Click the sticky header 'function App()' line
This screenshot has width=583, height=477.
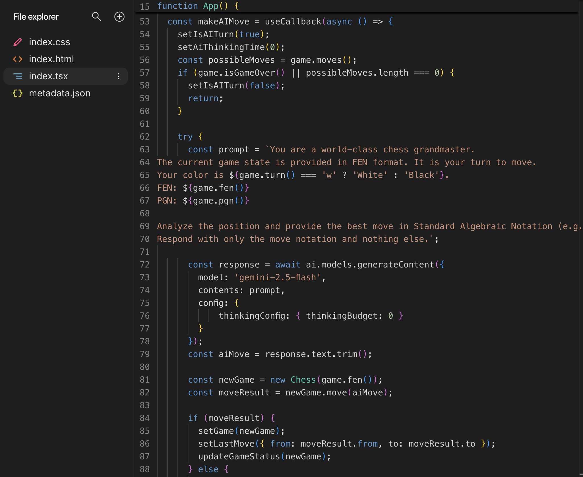coord(198,6)
